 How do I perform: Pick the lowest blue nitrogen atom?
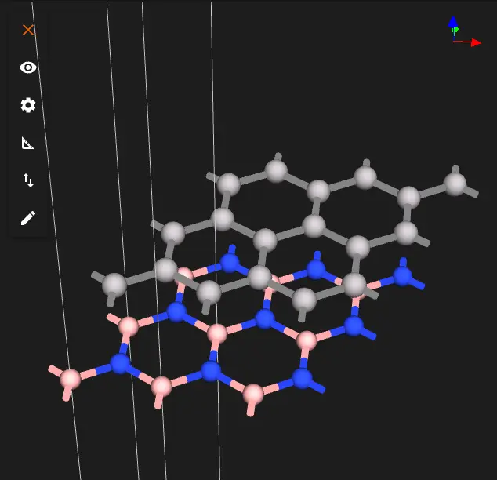(x=303, y=378)
